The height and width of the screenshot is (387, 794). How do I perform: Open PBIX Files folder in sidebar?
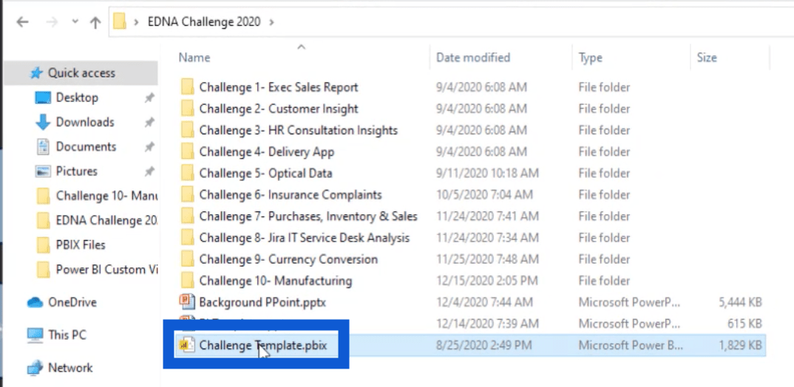80,244
